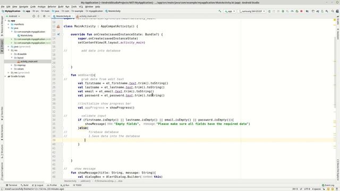340x191 pixels.
Task: Open the Navigate menu
Action: pyautogui.click(x=23, y=7)
